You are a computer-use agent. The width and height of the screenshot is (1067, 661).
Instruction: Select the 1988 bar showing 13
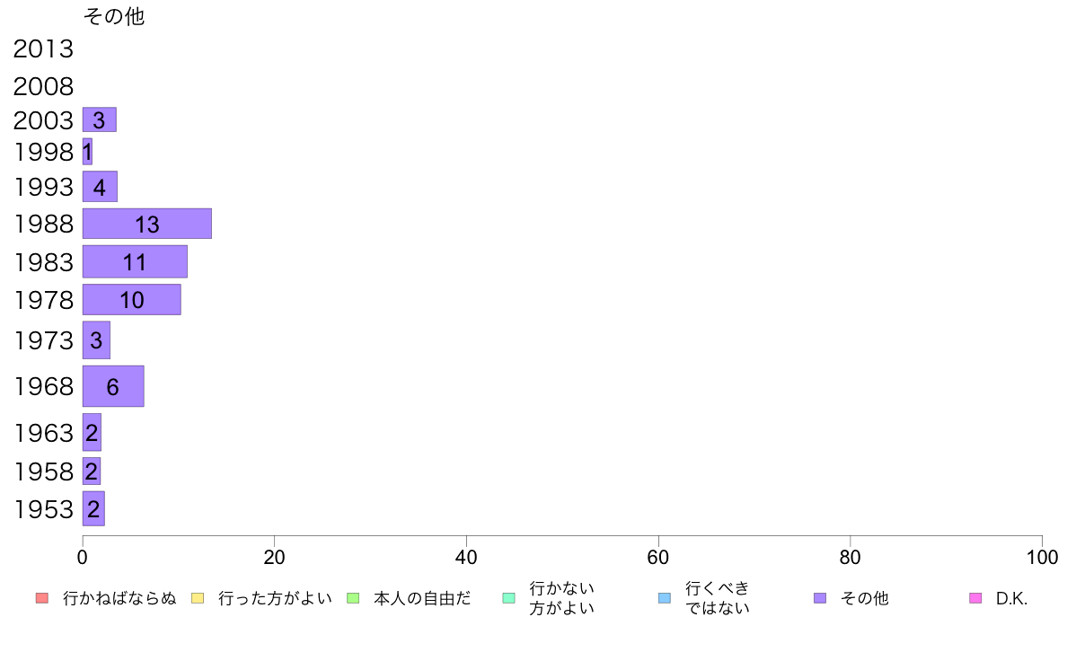pyautogui.click(x=147, y=224)
